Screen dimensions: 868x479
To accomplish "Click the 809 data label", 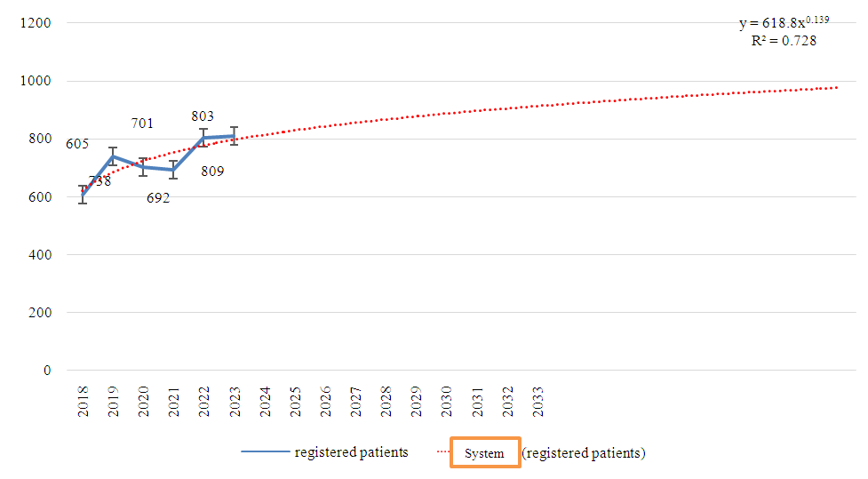I will [212, 171].
